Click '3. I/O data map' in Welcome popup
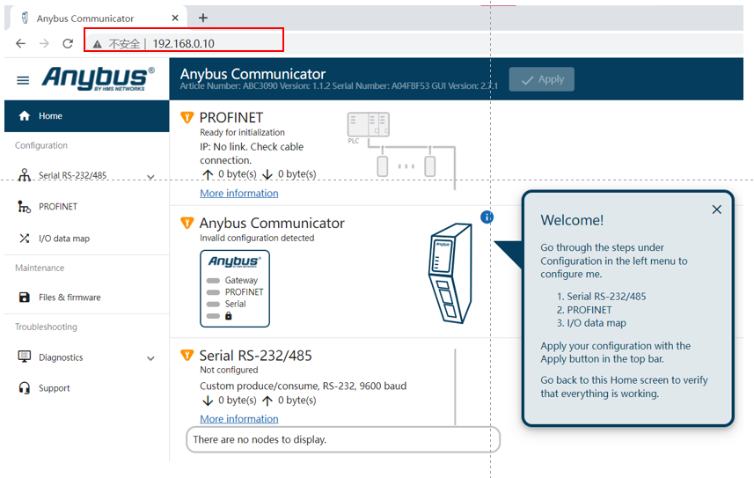Screen dimensions: 754x478 [591, 323]
